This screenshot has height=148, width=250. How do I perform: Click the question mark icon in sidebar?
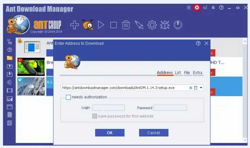10,50
